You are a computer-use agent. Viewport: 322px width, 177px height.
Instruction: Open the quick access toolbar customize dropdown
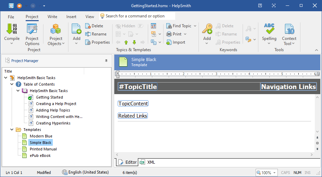[x=44, y=6]
